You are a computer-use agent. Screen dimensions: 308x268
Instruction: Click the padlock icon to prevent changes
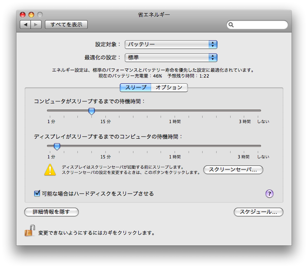coord(30,230)
